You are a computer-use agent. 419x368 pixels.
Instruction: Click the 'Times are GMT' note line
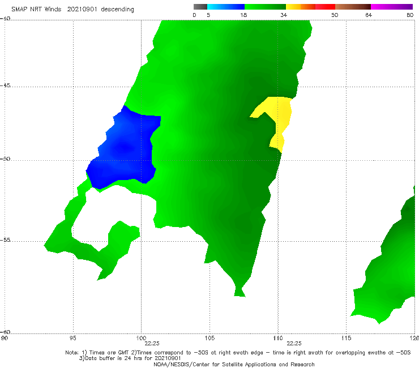(238, 353)
